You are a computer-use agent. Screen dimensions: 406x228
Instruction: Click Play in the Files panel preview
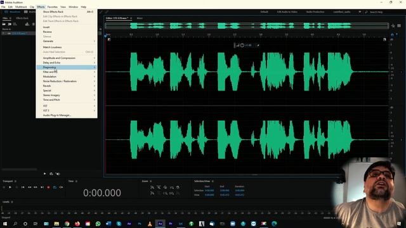pos(44,174)
